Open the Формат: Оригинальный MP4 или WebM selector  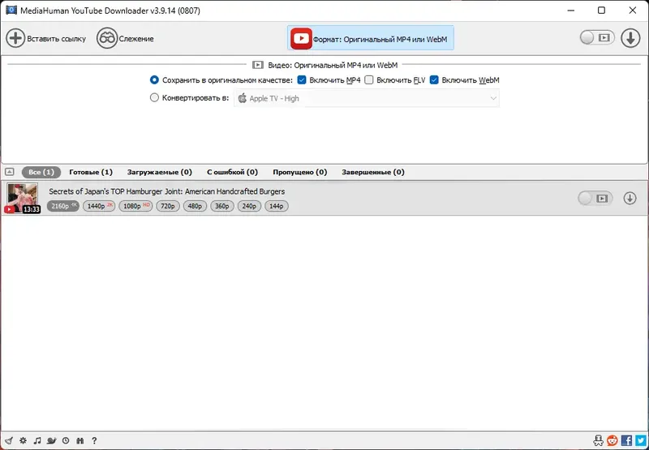371,37
